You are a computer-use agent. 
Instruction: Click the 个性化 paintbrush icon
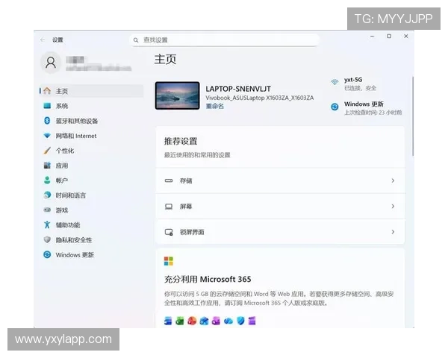click(47, 151)
